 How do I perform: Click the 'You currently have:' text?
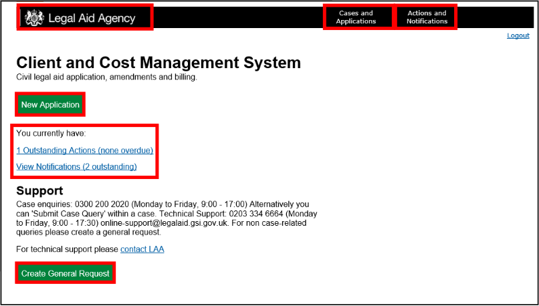point(46,134)
